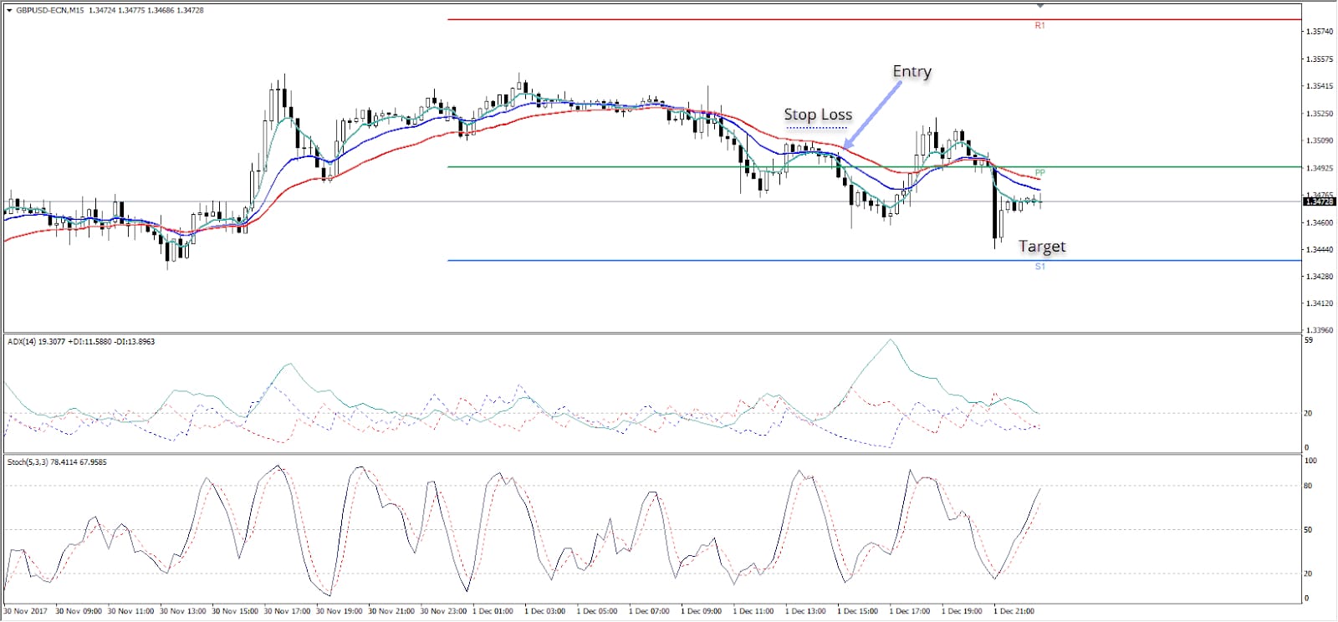This screenshot has width=1338, height=622.
Task: Click 1.35740 on the price scale
Action: [1319, 32]
